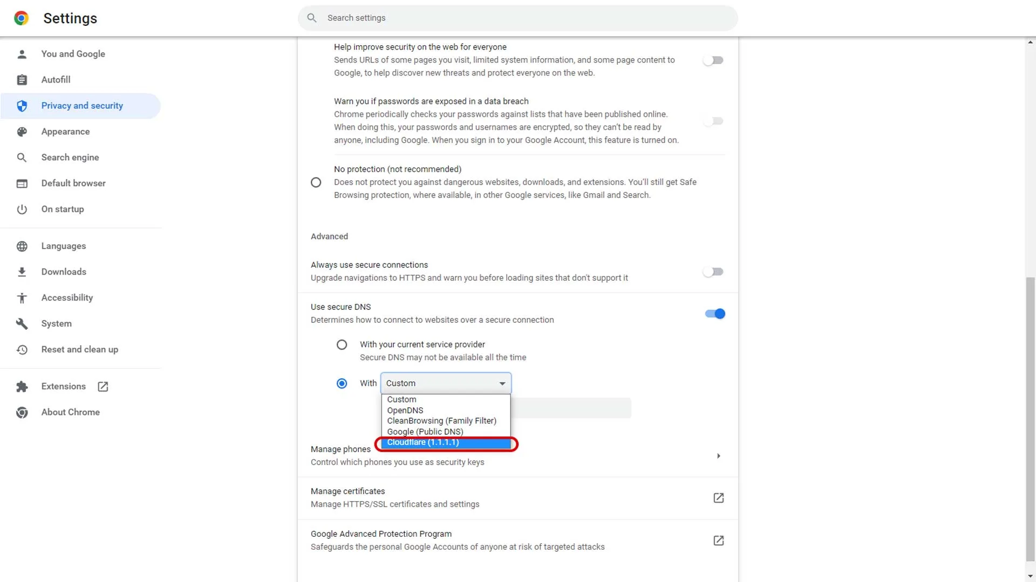Click the Accessibility figure icon

(x=22, y=298)
